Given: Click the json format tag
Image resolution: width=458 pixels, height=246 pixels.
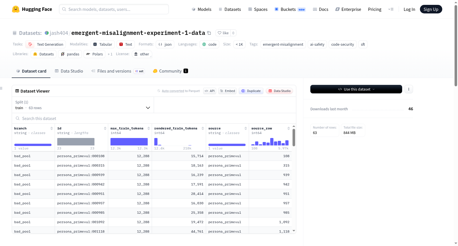Looking at the screenshot, I should coord(165,44).
